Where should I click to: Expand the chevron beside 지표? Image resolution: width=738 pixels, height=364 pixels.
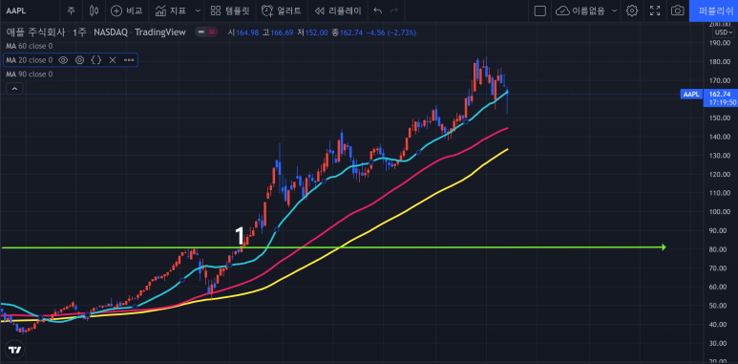click(x=198, y=11)
